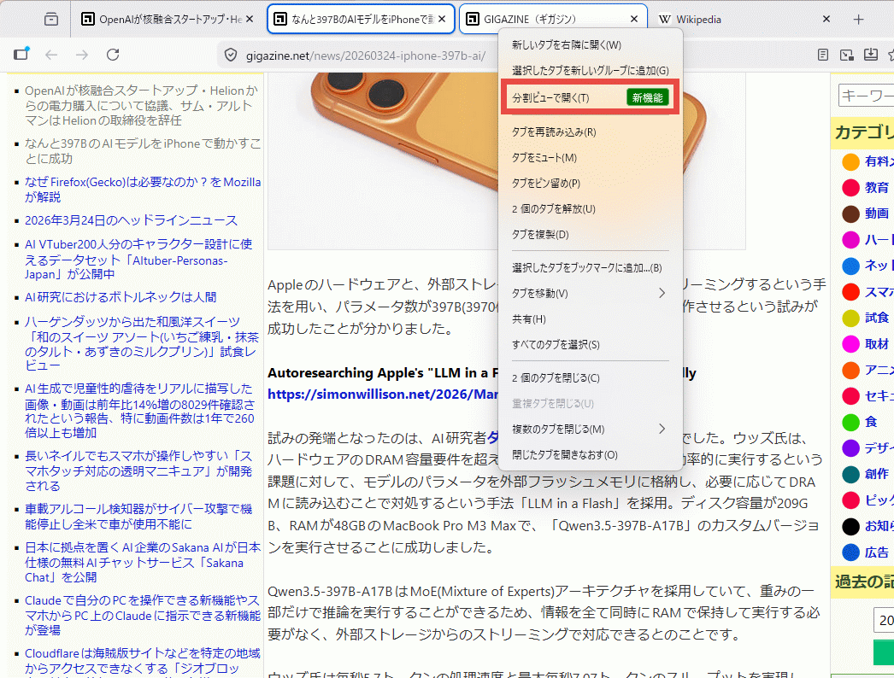Click the picture-in-picture icon in the address bar

pos(846,56)
